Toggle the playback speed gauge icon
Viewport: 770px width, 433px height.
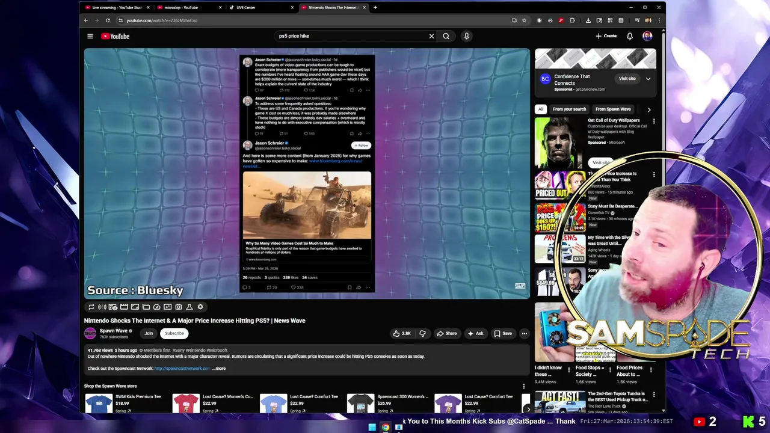tap(157, 307)
